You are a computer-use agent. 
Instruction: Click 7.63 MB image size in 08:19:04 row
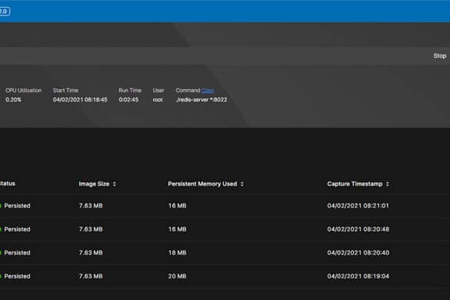pos(91,276)
